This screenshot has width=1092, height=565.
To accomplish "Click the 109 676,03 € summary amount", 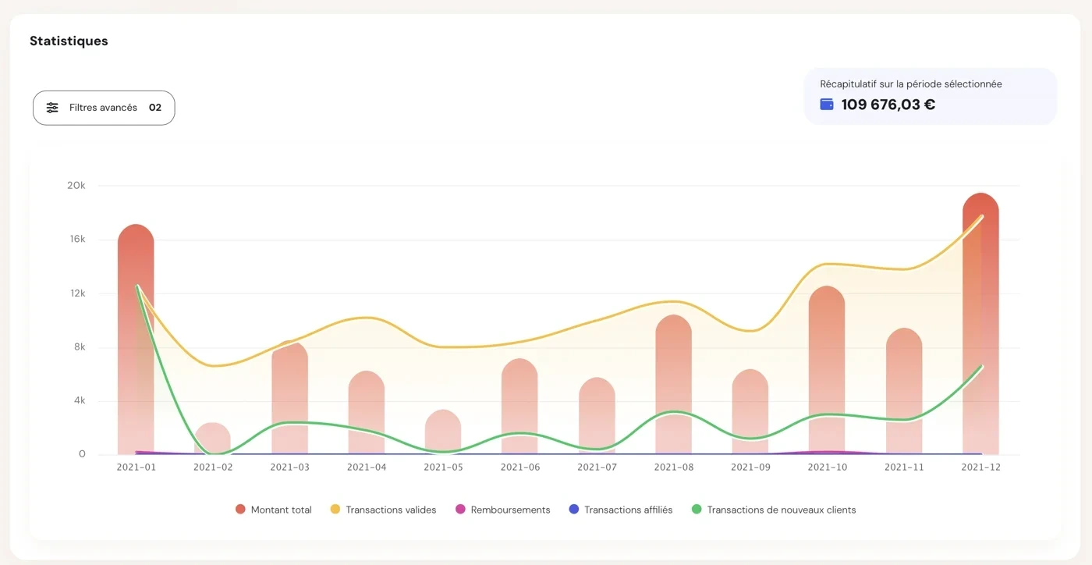I will coord(888,105).
